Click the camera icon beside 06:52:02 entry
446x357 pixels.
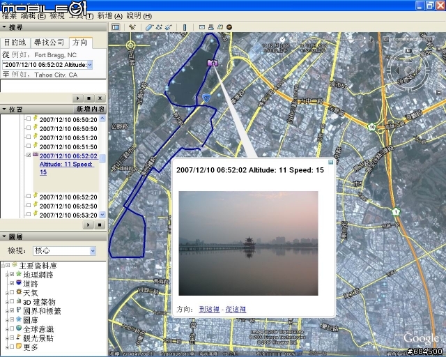(36, 155)
